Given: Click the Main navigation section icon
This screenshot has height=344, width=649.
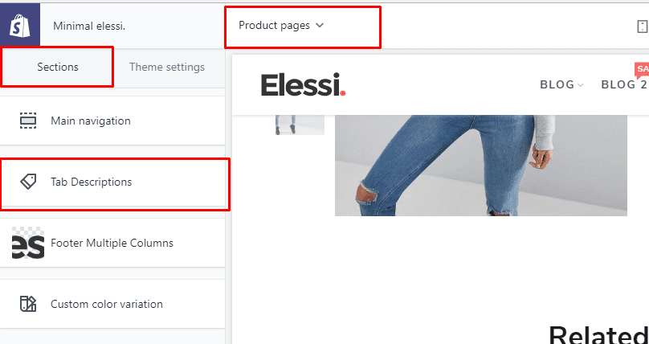Looking at the screenshot, I should pos(28,121).
